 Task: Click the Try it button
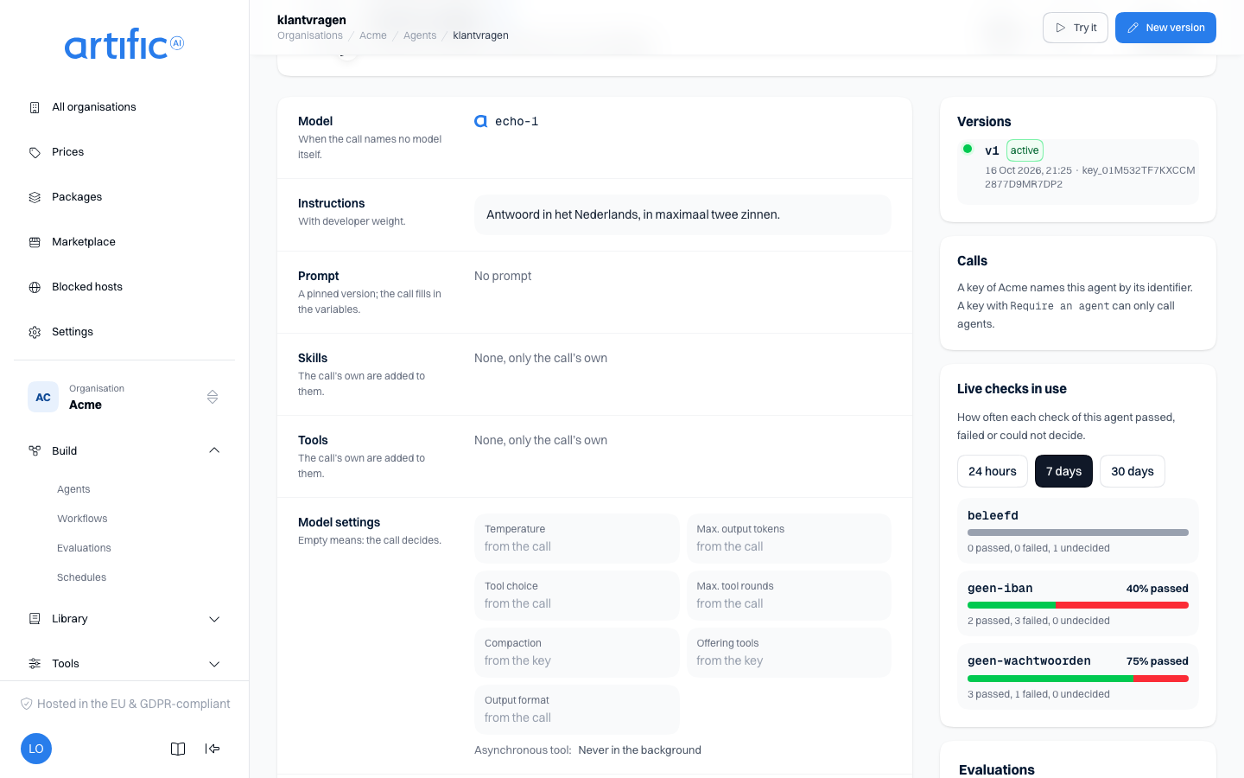click(1076, 28)
